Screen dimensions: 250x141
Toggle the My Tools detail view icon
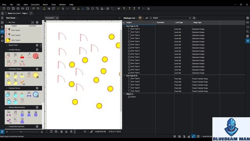pyautogui.click(x=32, y=22)
